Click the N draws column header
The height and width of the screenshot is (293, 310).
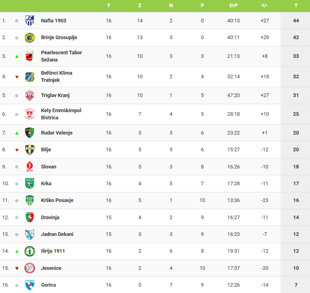(171, 6)
